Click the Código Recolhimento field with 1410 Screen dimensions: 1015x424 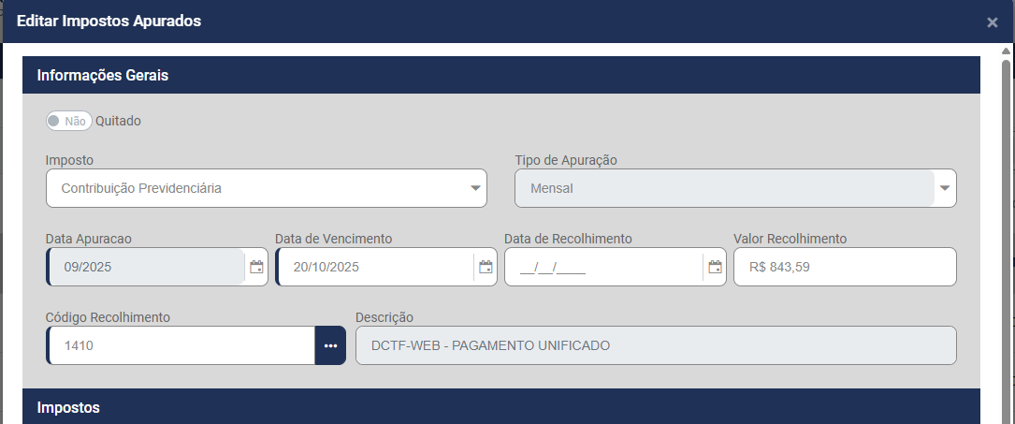pos(181,345)
